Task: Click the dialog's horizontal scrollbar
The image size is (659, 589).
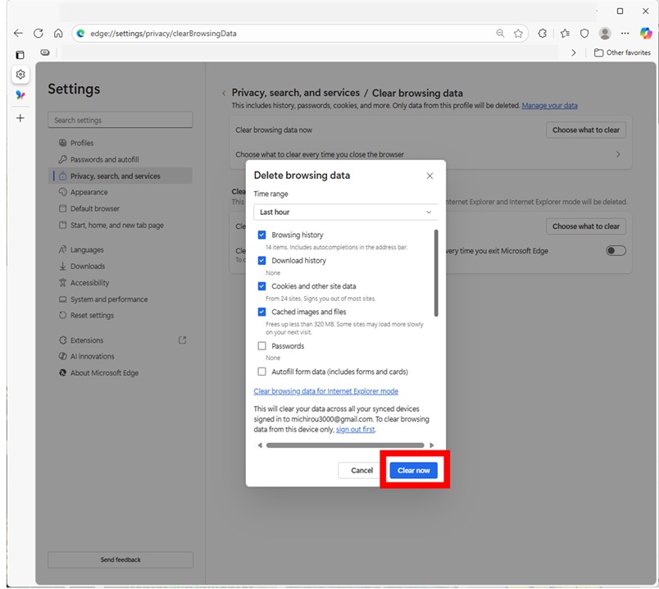Action: 345,445
